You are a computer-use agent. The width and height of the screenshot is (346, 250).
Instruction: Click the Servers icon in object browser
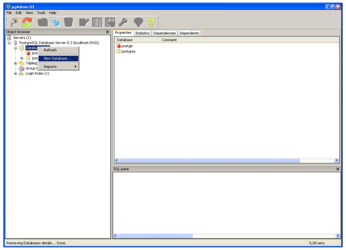(9, 38)
